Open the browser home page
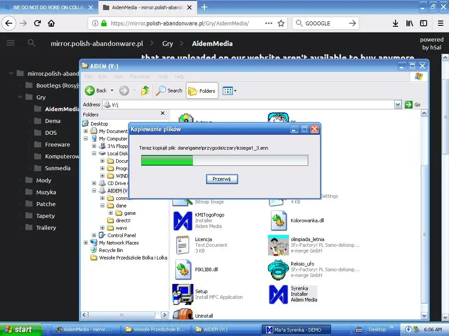Screen dimensions: 449x336 51,23
